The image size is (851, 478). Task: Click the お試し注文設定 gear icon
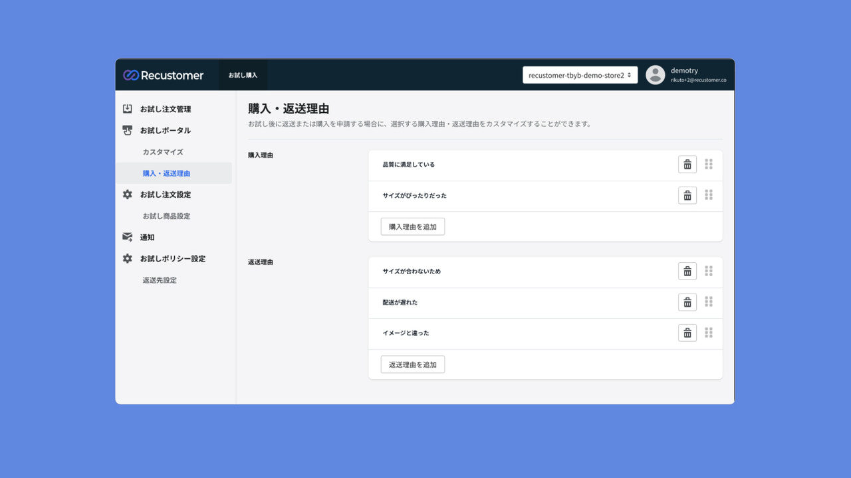click(x=128, y=195)
